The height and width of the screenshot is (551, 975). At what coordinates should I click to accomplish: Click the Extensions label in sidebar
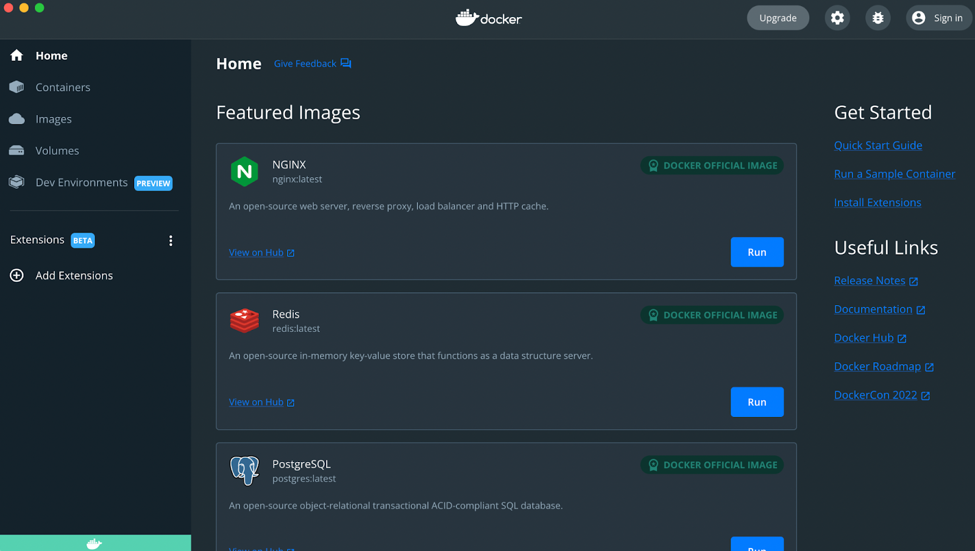click(x=37, y=240)
